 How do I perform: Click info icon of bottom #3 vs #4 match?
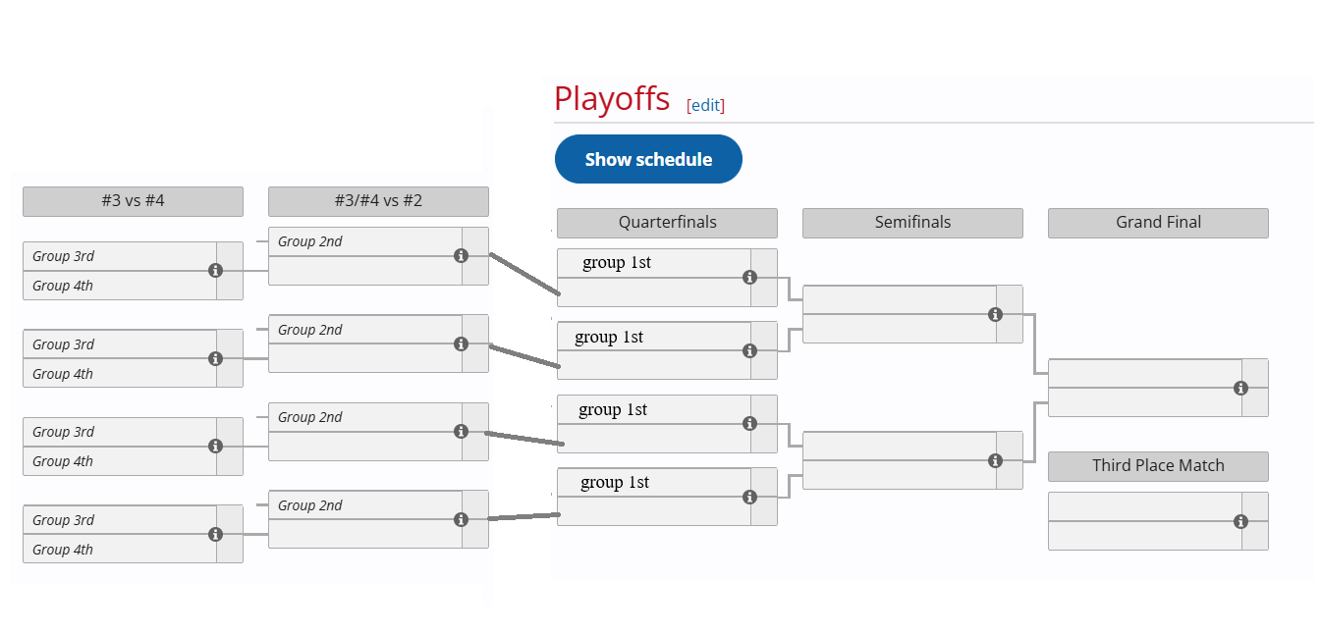(215, 534)
